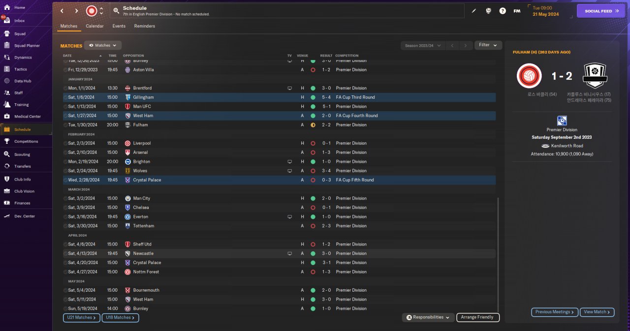Click the FM menu icon
Screen dimensions: 630x331
click(x=517, y=11)
